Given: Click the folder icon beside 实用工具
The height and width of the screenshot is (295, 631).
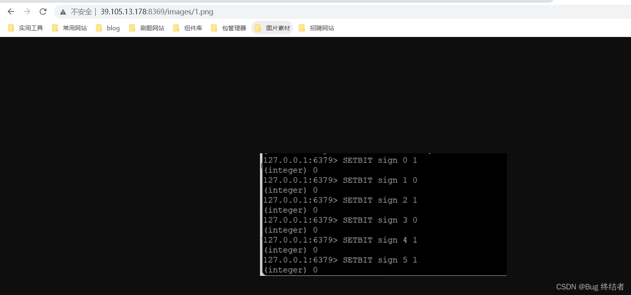Looking at the screenshot, I should tap(11, 28).
